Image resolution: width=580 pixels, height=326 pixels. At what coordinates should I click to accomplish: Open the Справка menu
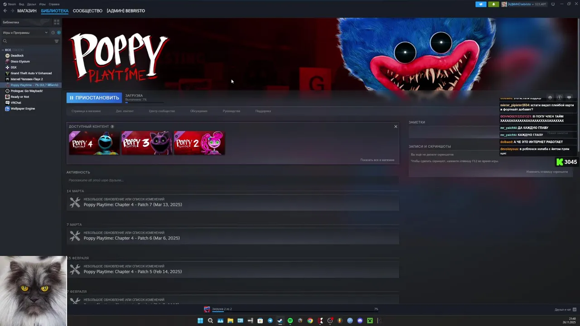(x=54, y=4)
